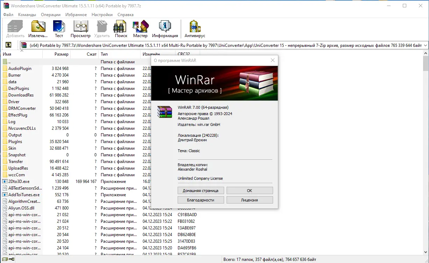Click the CRC value DB624B0E
Screen dimensions: 429x263
pyautogui.click(x=187, y=235)
